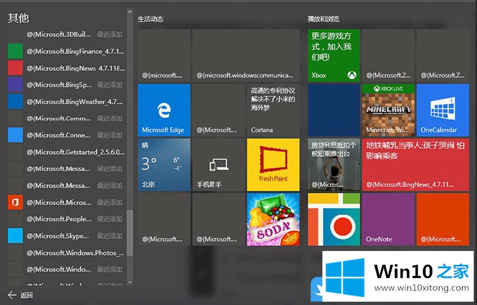Viewport: 477px width, 305px height.
Task: Click scroll up arrow of app list
Action: [130, 12]
